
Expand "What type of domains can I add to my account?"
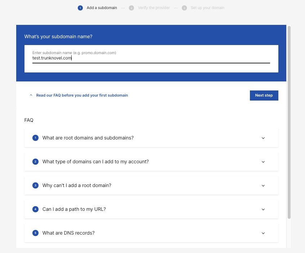263,162
